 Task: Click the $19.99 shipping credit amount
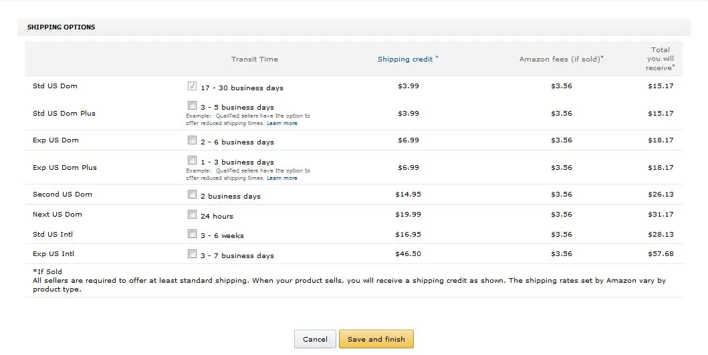tap(408, 215)
